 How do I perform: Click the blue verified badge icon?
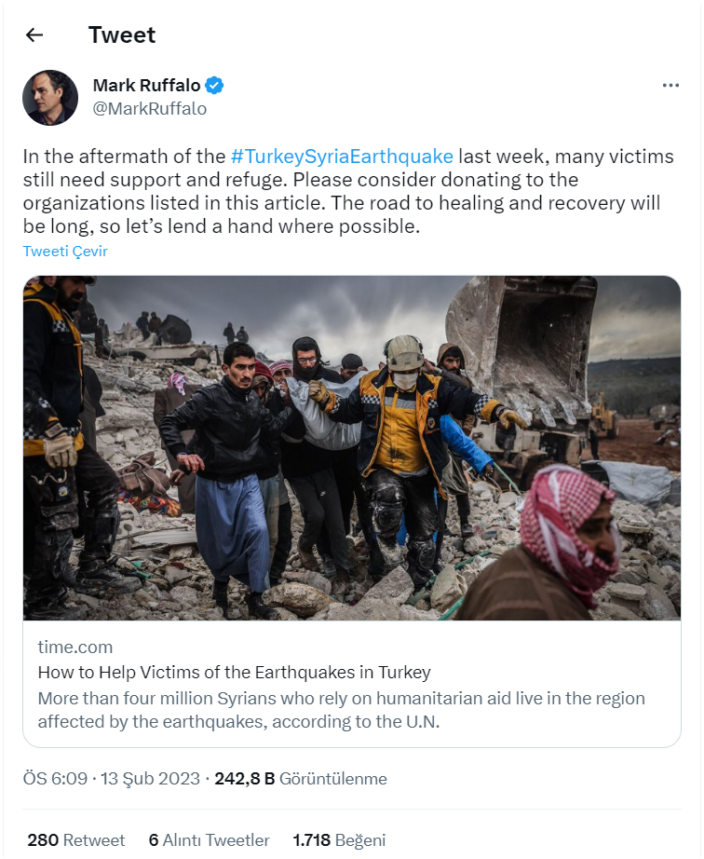pos(214,86)
